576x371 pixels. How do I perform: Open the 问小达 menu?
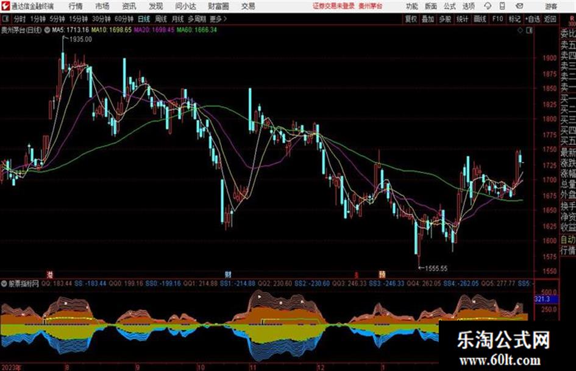click(x=185, y=6)
